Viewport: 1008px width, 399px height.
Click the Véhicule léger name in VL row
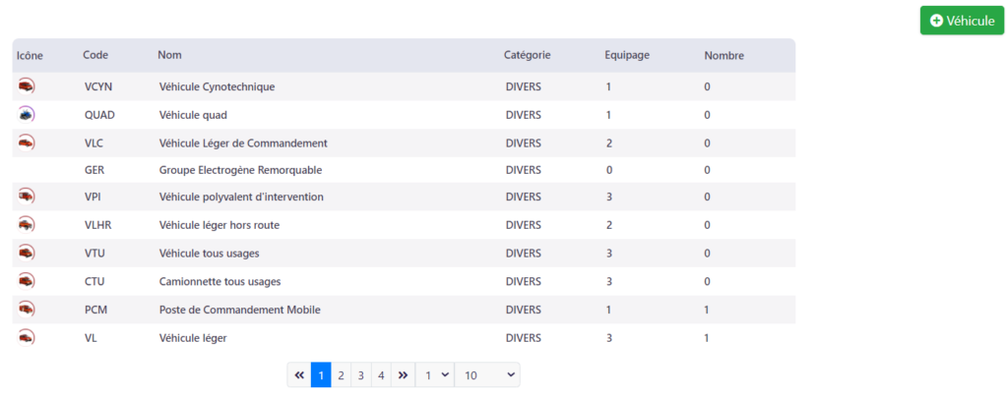[193, 338]
